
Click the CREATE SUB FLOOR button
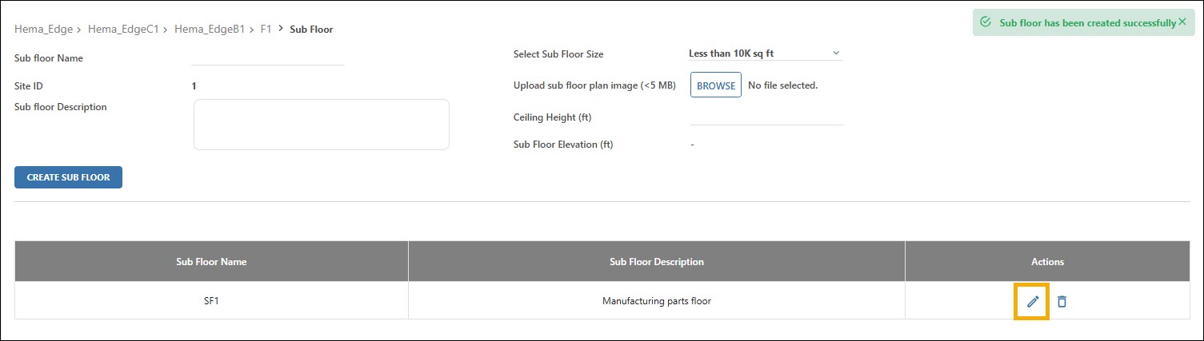68,177
